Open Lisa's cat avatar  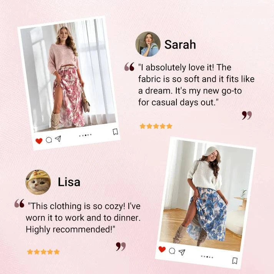click(38, 182)
